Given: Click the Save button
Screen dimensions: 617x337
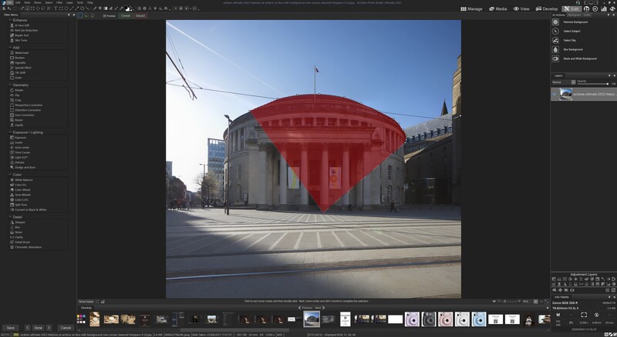Looking at the screenshot, I should [x=11, y=328].
